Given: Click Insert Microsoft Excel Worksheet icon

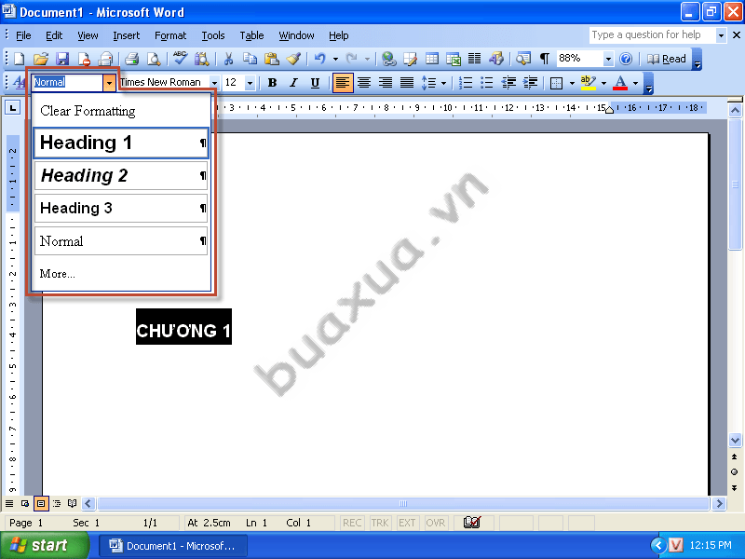Looking at the screenshot, I should (x=454, y=59).
